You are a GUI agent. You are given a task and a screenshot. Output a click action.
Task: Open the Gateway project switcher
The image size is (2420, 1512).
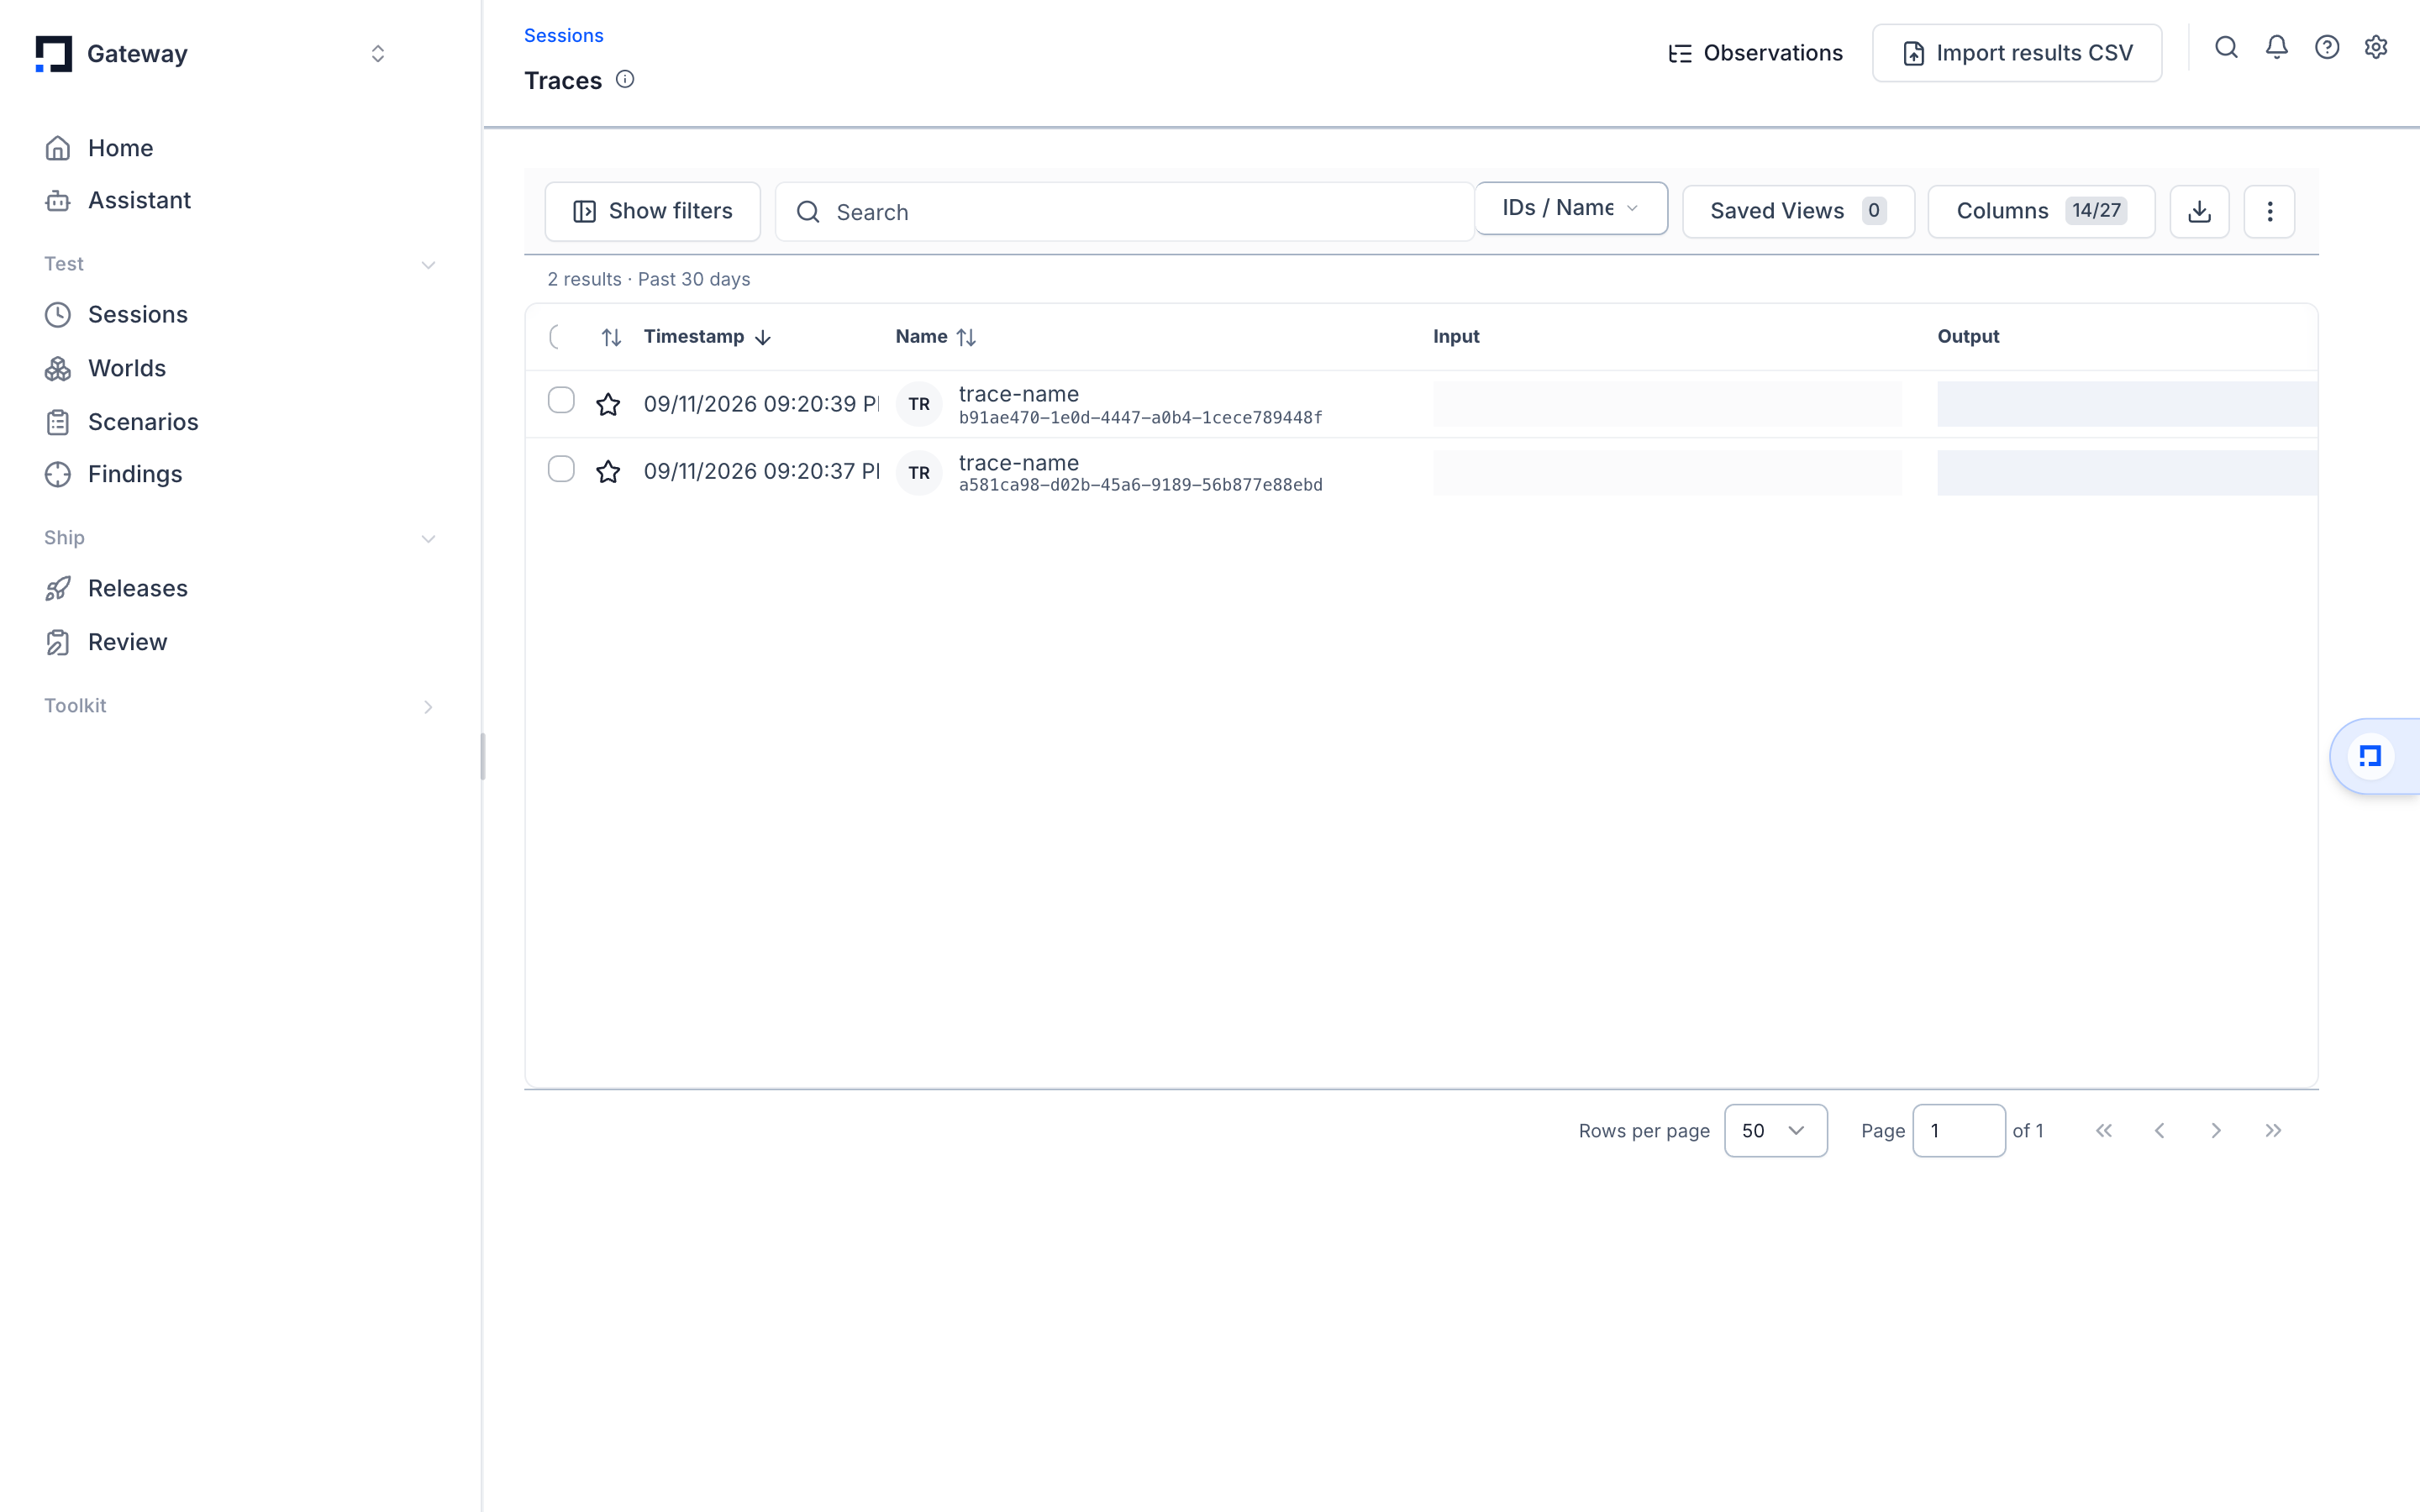(378, 54)
